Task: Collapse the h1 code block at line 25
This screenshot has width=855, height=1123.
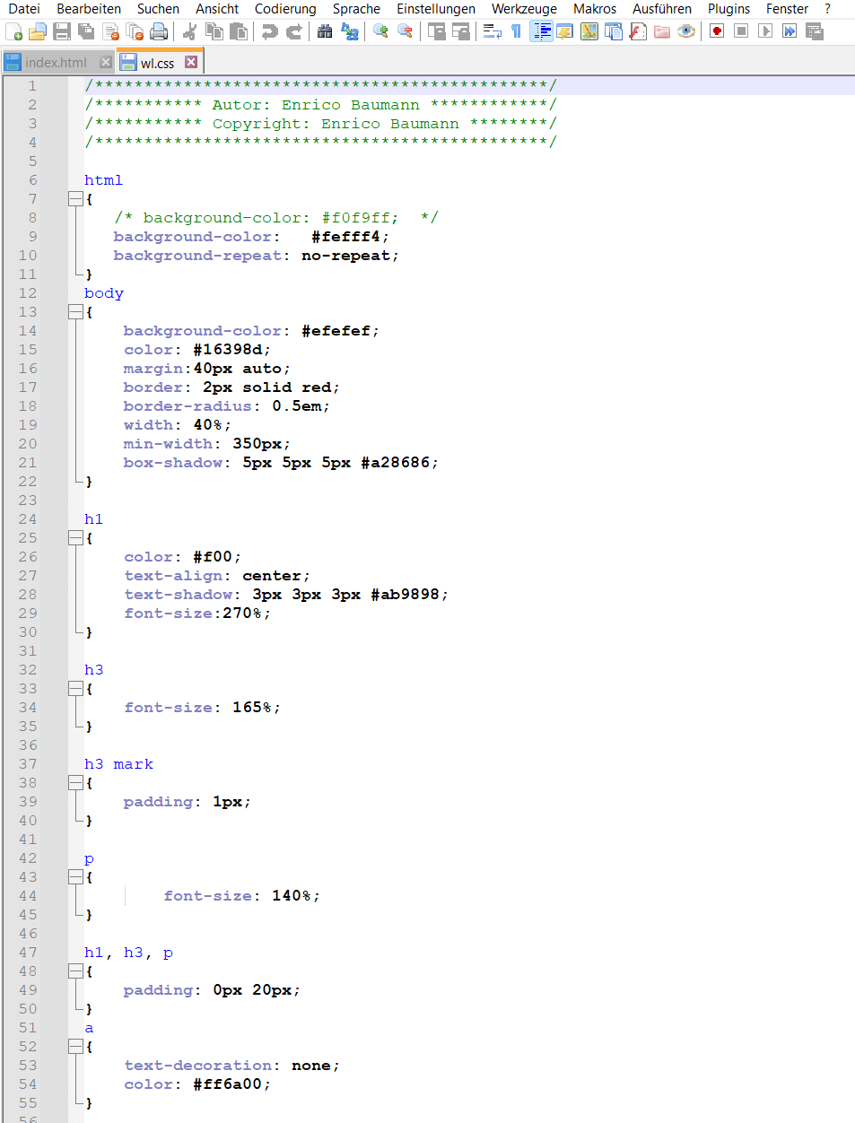Action: pos(76,537)
